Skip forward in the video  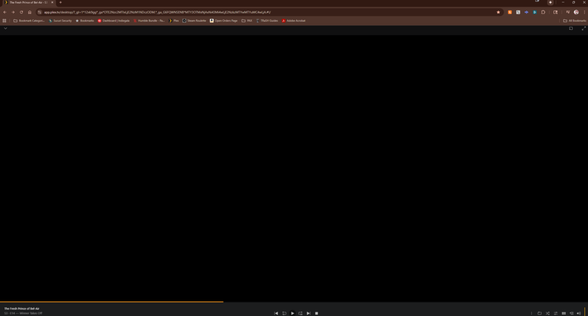click(x=300, y=313)
